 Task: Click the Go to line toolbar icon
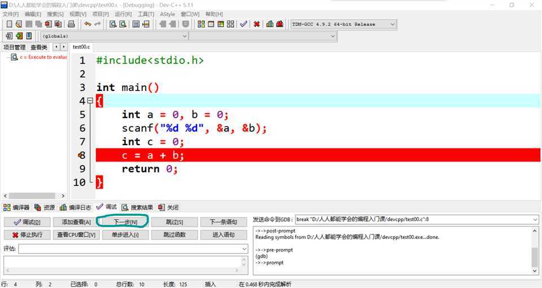pyautogui.click(x=146, y=24)
